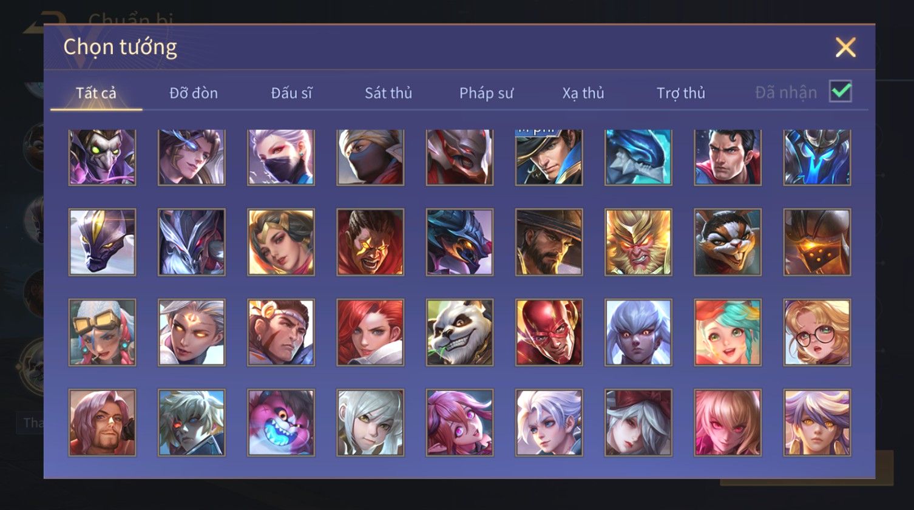The image size is (914, 510).
Task: Close the Chọn tướng dialog
Action: 845,47
